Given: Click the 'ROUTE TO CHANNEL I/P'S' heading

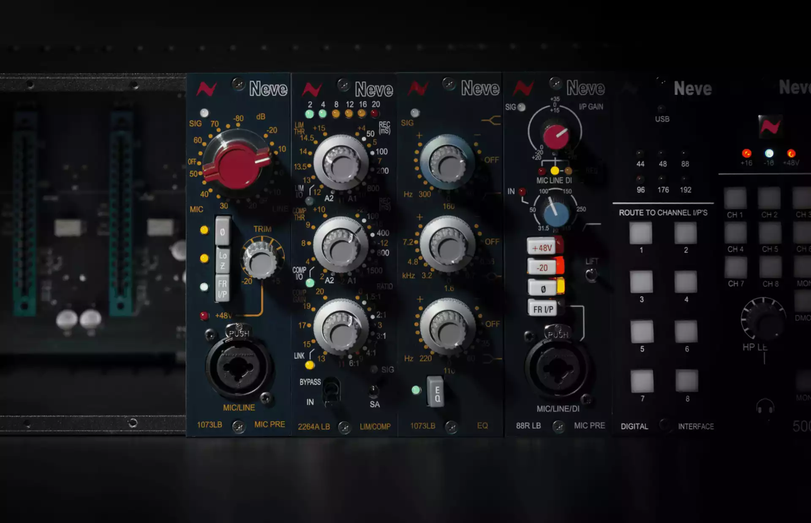Looking at the screenshot, I should pos(663,213).
